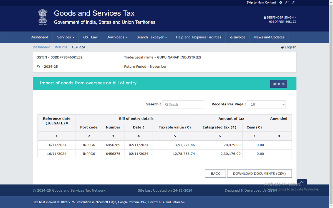
Task: Click the Returns breadcrumb link
Action: point(61,47)
